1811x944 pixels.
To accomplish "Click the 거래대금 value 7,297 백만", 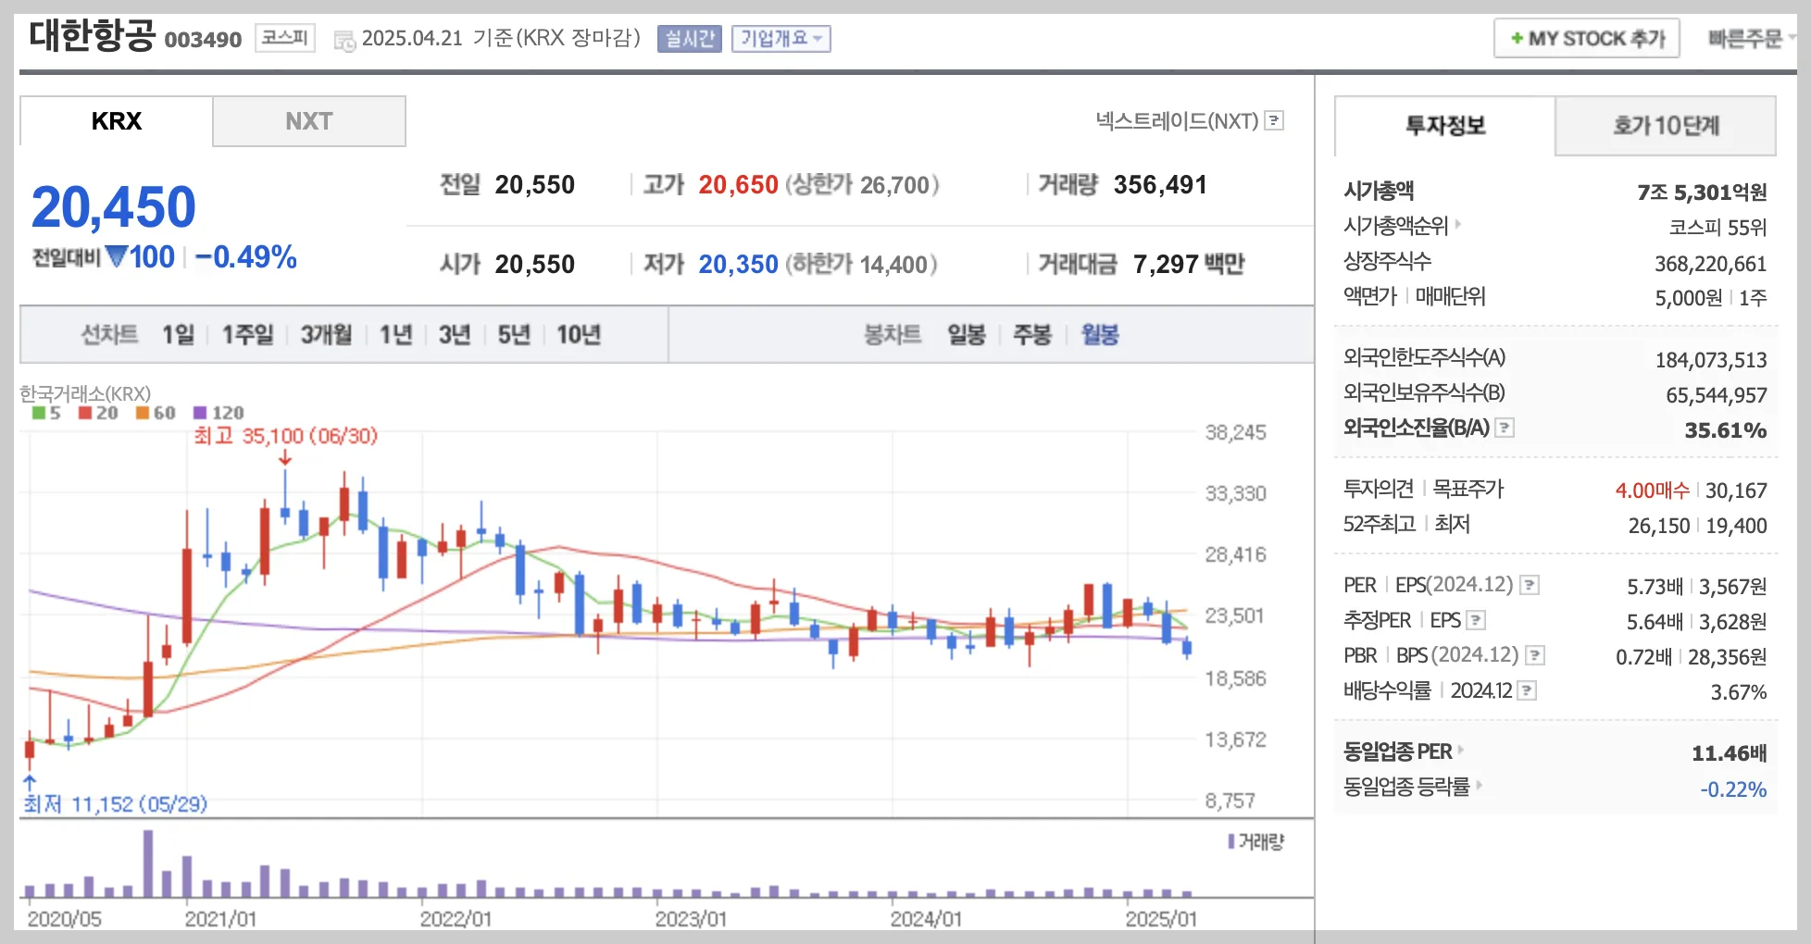I will [1189, 264].
